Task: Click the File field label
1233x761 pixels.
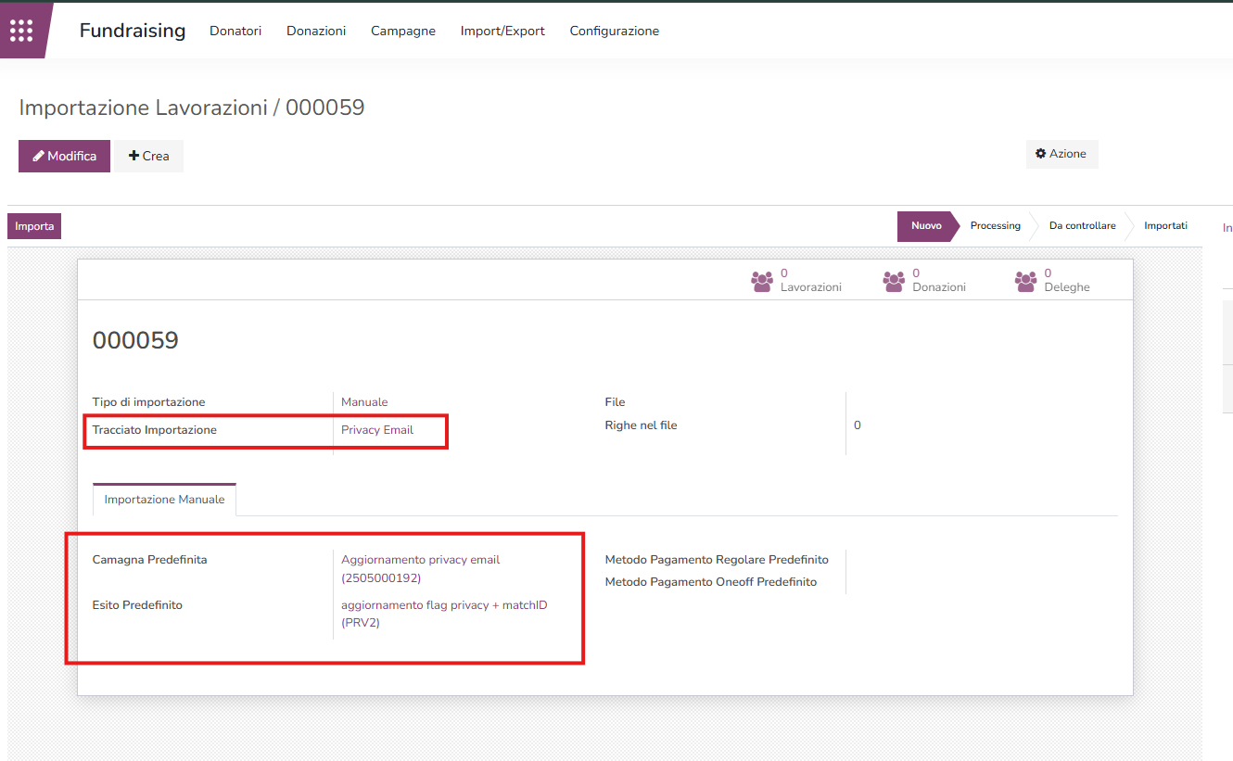Action: tap(616, 402)
